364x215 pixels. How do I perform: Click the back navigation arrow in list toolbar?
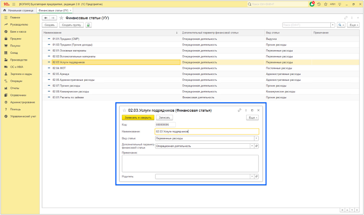pos(46,18)
